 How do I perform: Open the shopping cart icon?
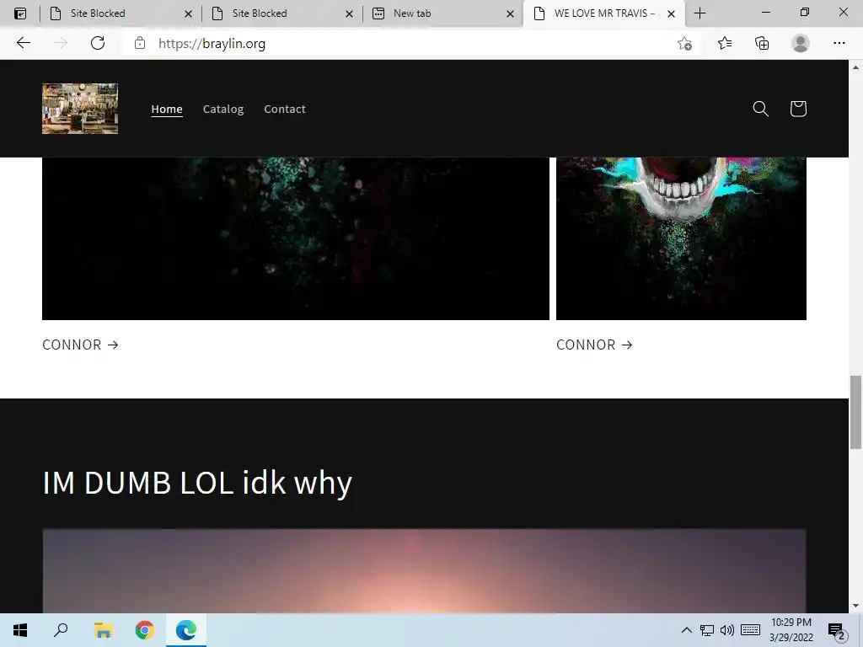[798, 109]
